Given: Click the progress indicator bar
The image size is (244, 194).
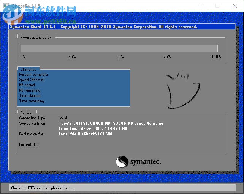Looking at the screenshot, I should [x=119, y=48].
